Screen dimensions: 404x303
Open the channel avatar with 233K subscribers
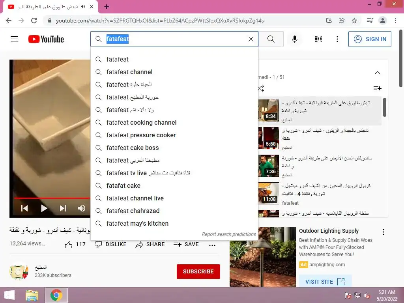pos(19,271)
